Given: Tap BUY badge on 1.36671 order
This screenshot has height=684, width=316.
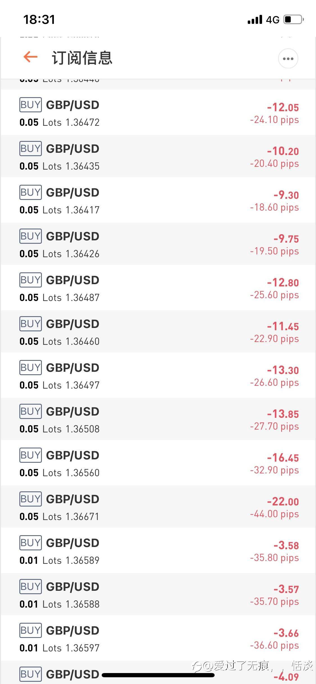Looking at the screenshot, I should tap(31, 499).
